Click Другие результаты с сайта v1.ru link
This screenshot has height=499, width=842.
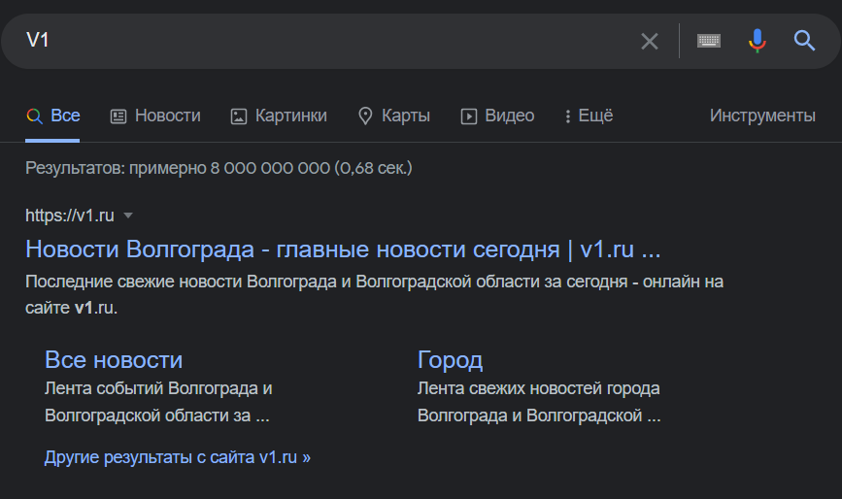[x=177, y=457]
